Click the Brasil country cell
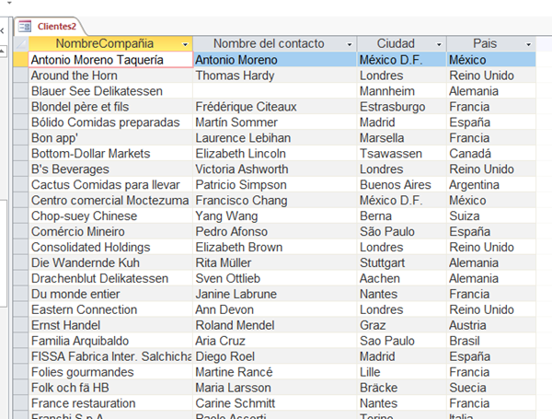 click(491, 341)
